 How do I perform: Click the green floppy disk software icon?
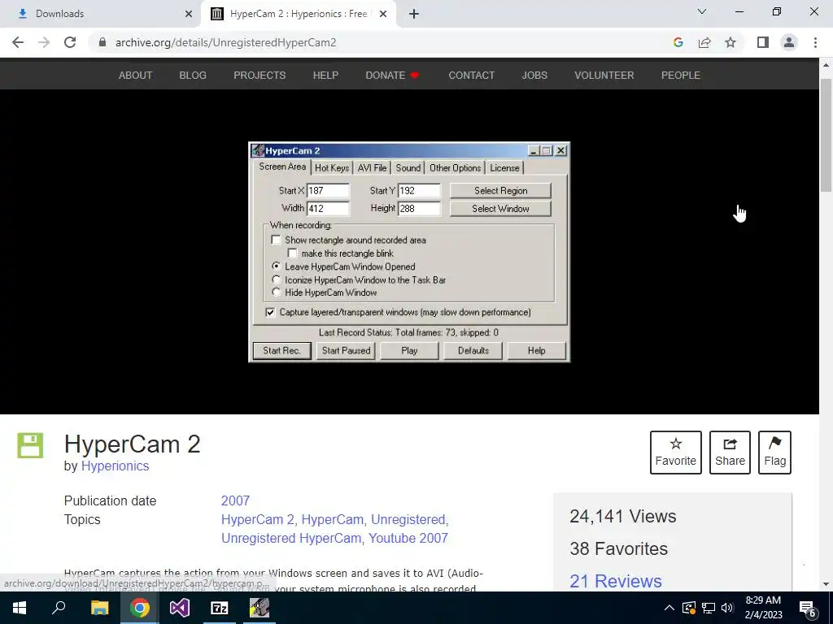30,445
